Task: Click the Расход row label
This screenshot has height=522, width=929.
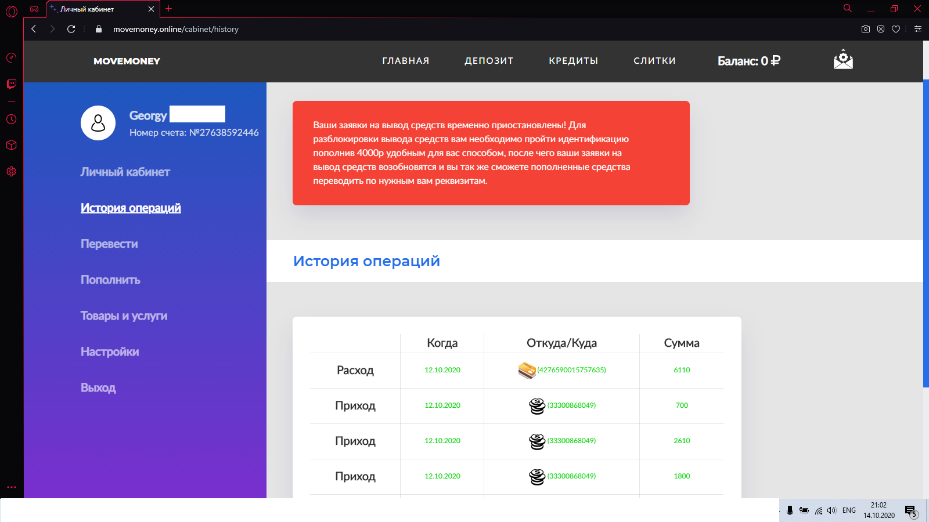Action: 355,370
